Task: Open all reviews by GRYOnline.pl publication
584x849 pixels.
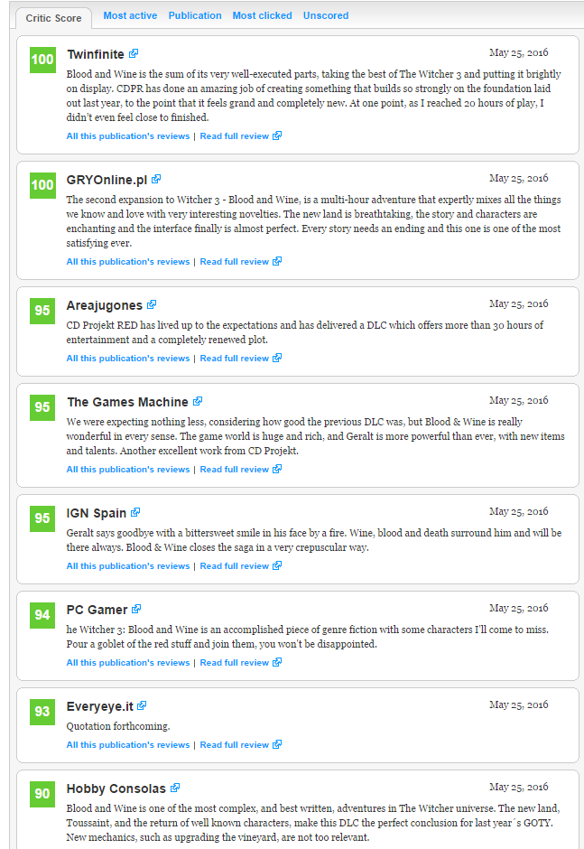Action: tap(128, 262)
